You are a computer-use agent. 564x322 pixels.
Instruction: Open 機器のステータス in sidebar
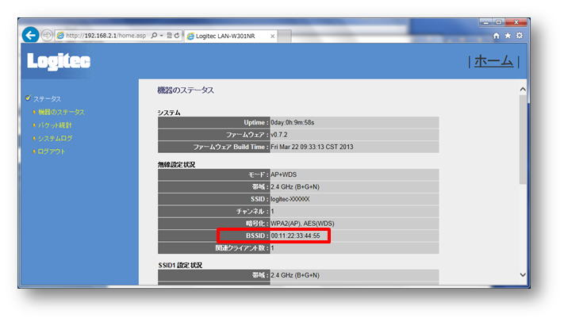click(x=61, y=113)
